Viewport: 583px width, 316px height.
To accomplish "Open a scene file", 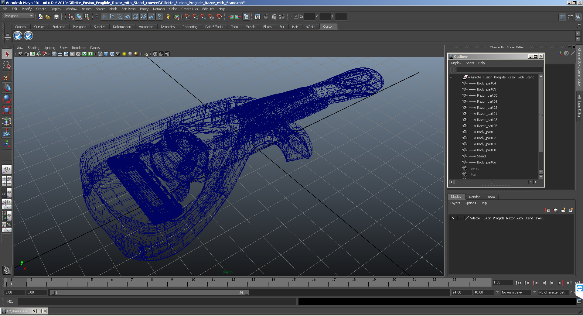I will (48, 17).
